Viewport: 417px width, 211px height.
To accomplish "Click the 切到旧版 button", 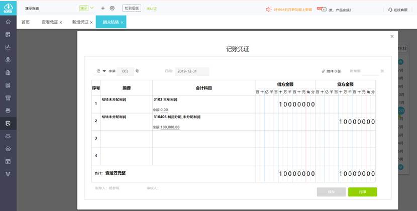I will tap(132, 9).
